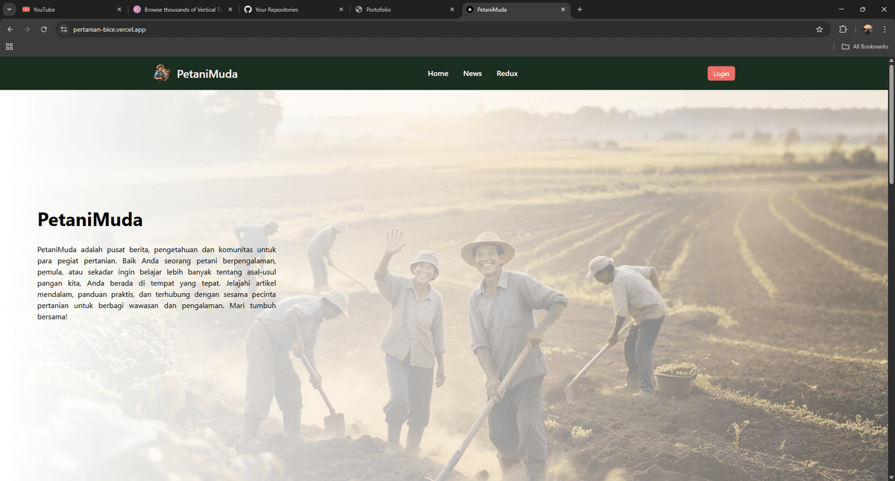Select the active PetaniMuda tab
The height and width of the screenshot is (481, 895).
pyautogui.click(x=516, y=10)
